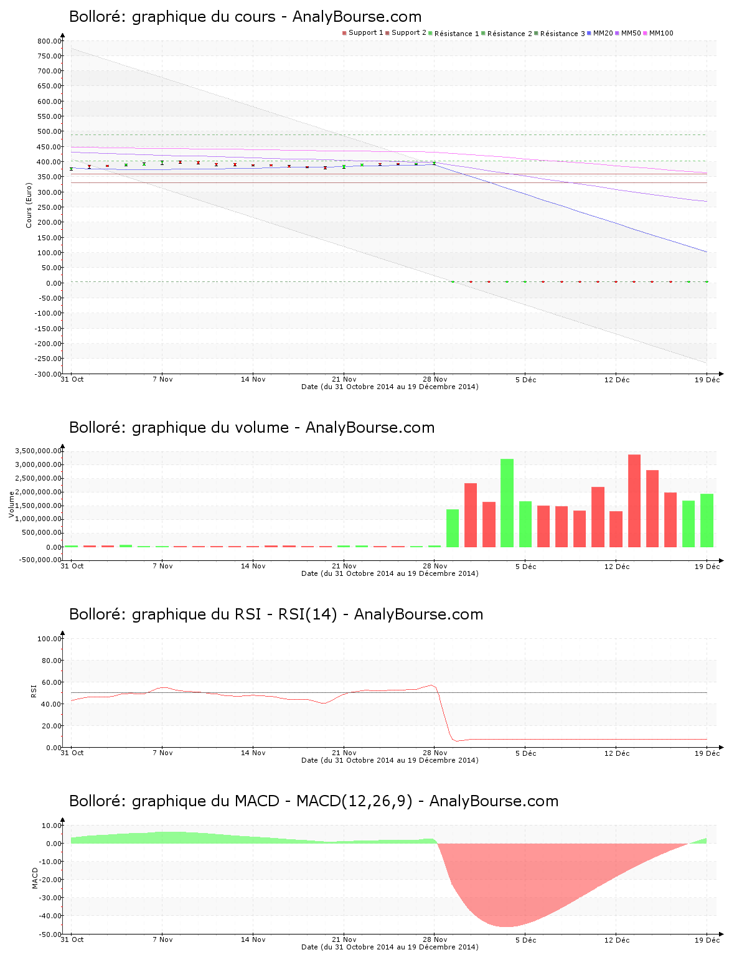This screenshot has height=965, width=747.
Task: Click the 'Bolloré: graphique du volume' chart title
Action: tap(251, 428)
